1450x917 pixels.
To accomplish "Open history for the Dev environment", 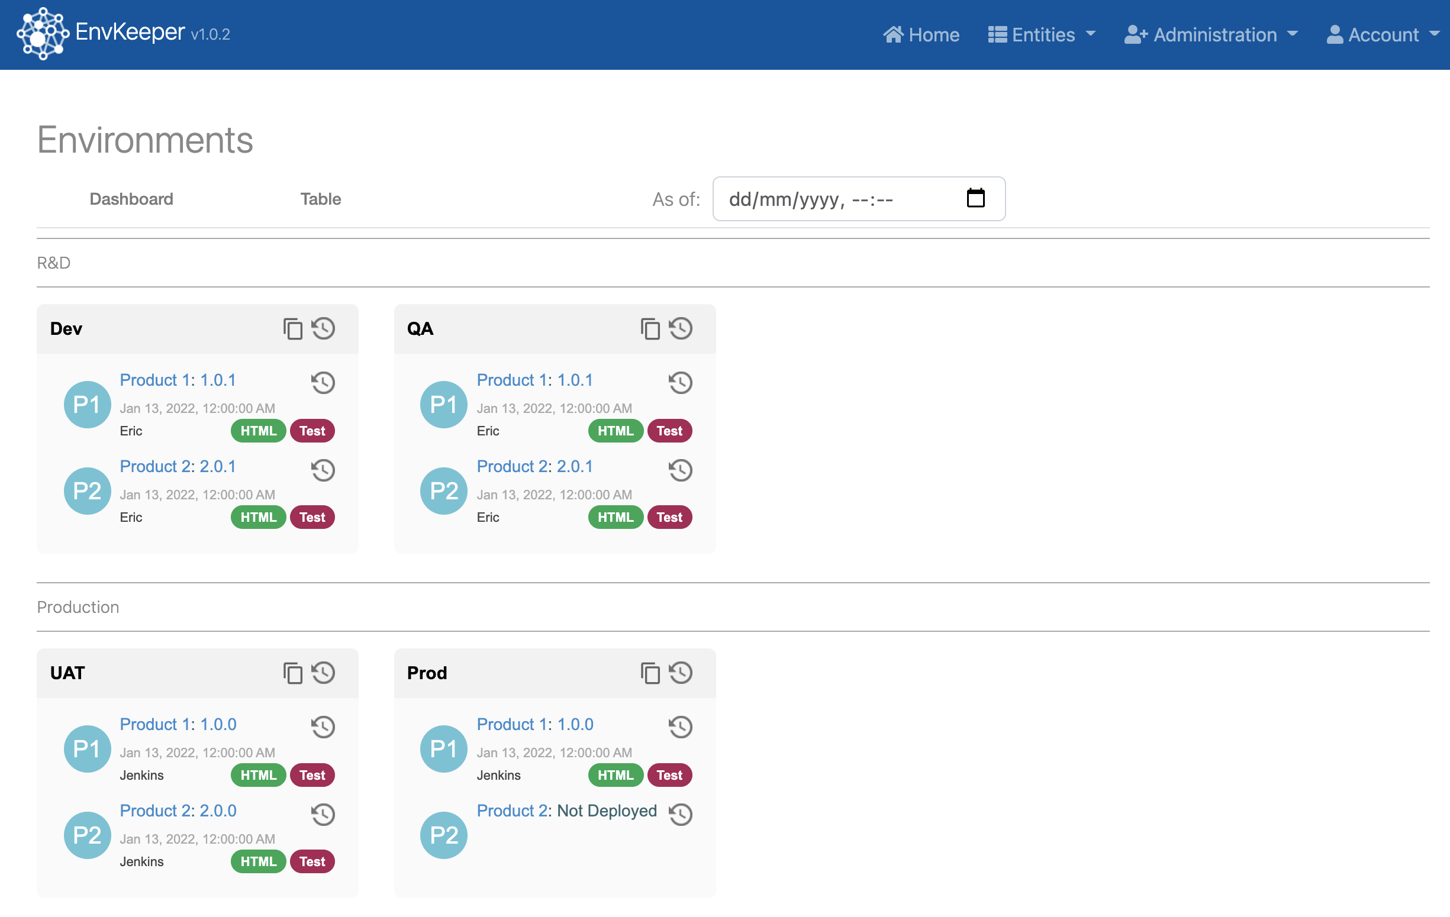I will [x=323, y=329].
